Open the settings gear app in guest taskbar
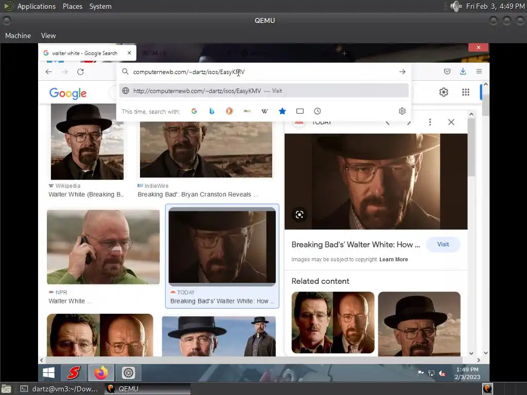 [x=128, y=372]
